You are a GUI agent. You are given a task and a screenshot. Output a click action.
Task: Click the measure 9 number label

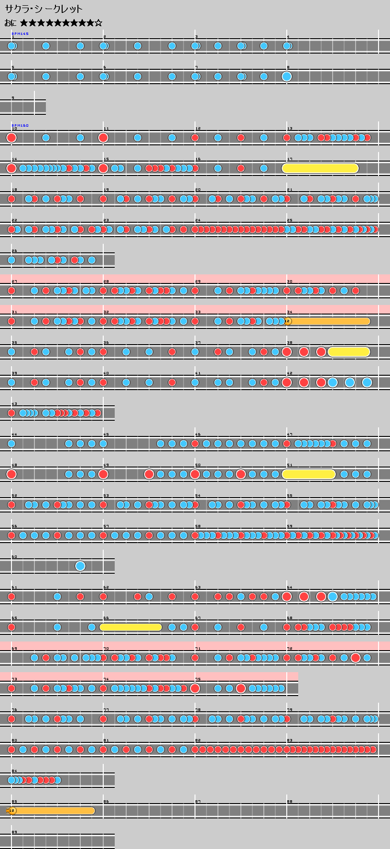13,98
